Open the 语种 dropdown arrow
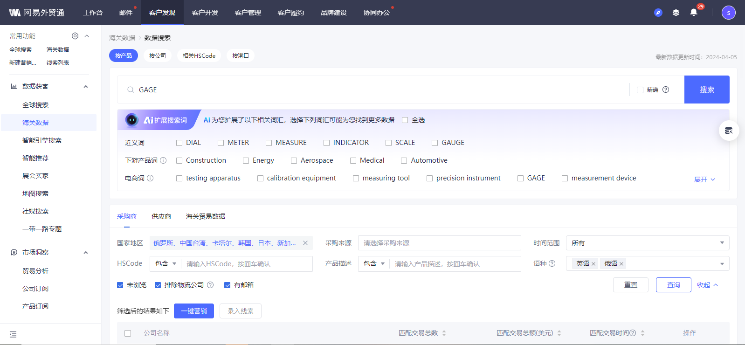Viewport: 745px width, 345px height. 722,264
